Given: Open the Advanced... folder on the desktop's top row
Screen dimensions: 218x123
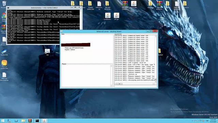Looking at the screenshot, I should coord(151,4).
